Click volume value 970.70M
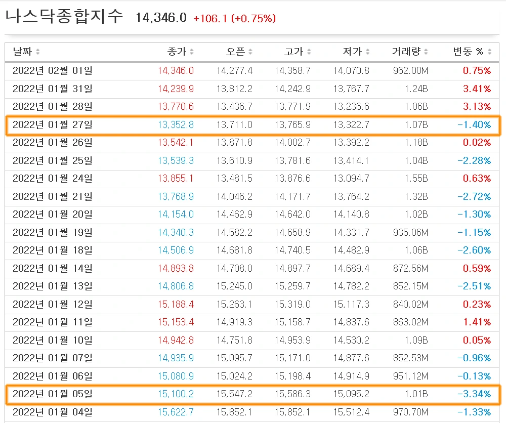The image size is (506, 423). point(410,412)
